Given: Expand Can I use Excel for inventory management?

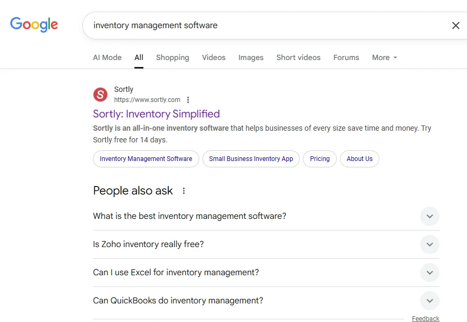Looking at the screenshot, I should [x=266, y=272].
